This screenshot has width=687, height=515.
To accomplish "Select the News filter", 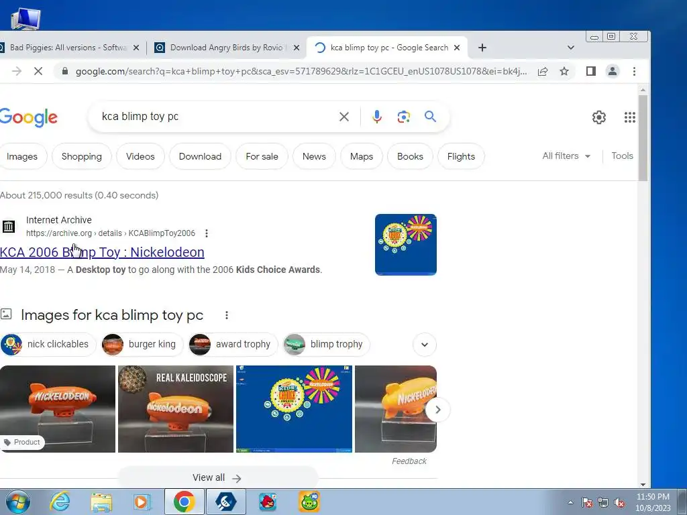I will pos(314,156).
